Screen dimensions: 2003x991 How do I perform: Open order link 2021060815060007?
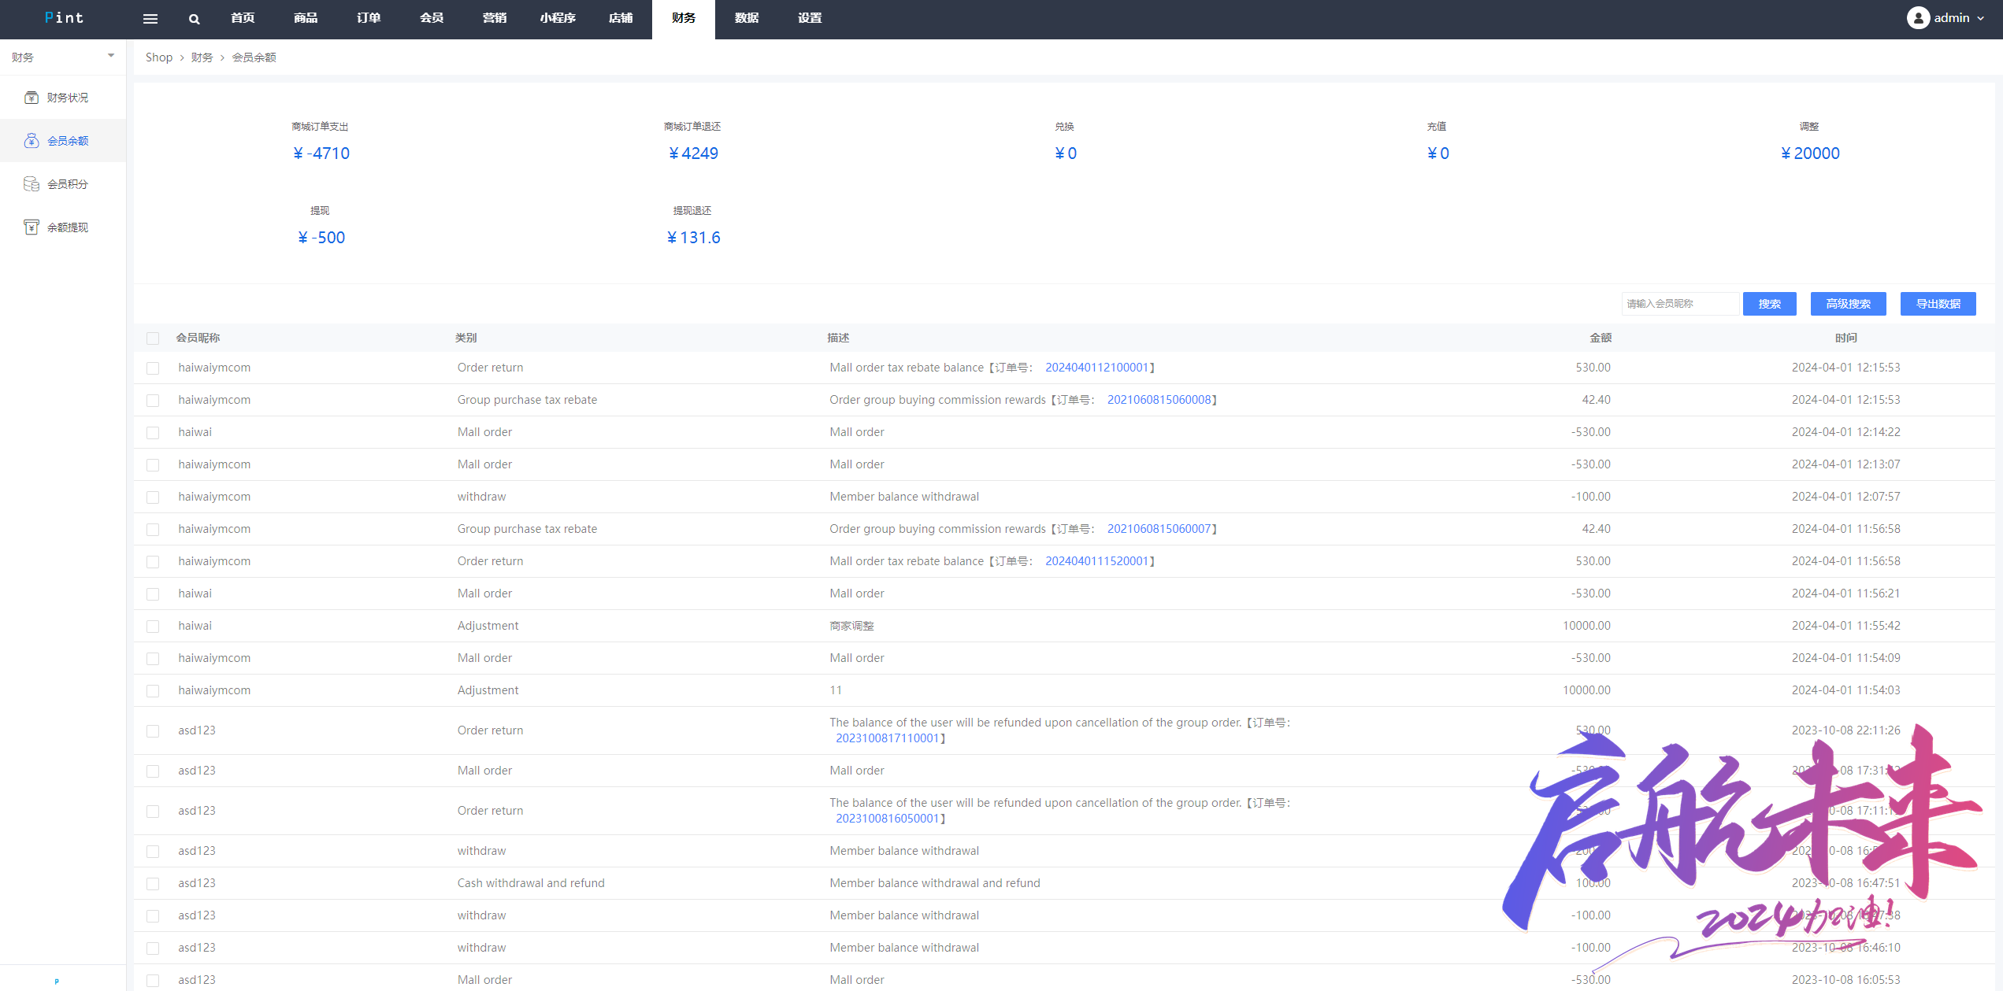1159,529
